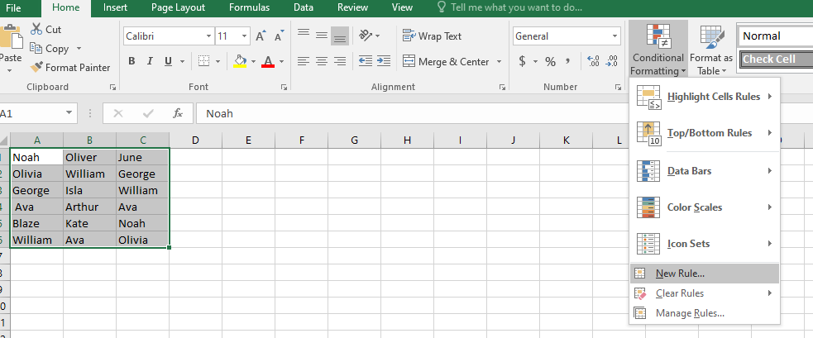Click Increase Font Size icon
Screen dimensions: 813x338
click(261, 36)
